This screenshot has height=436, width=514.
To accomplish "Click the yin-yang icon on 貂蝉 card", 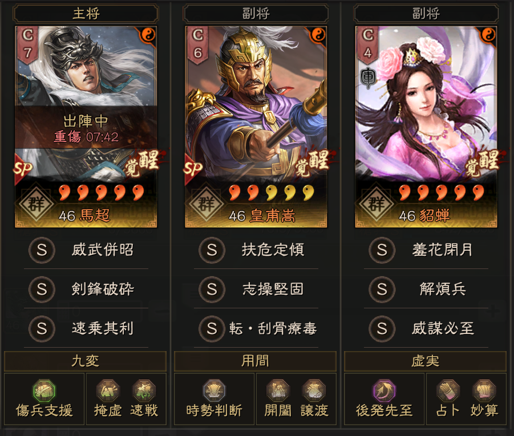I will click(x=488, y=34).
